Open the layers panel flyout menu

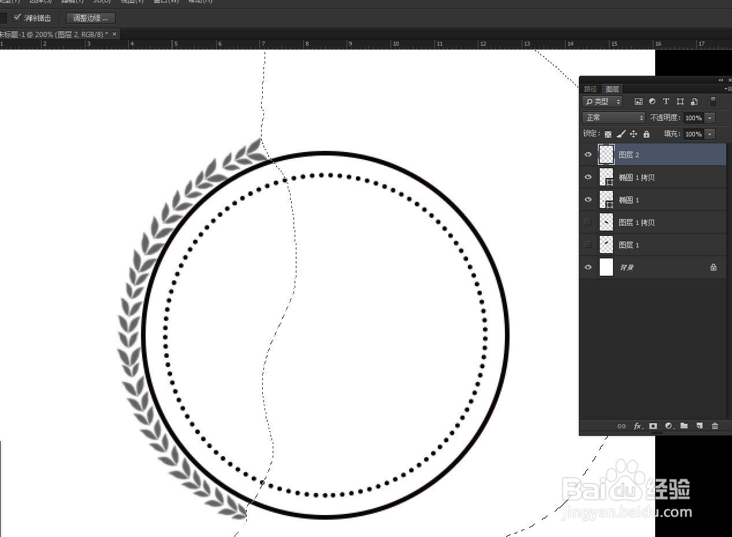pos(728,89)
